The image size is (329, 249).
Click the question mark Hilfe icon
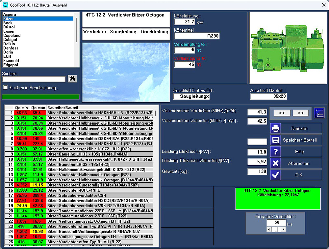(275, 152)
